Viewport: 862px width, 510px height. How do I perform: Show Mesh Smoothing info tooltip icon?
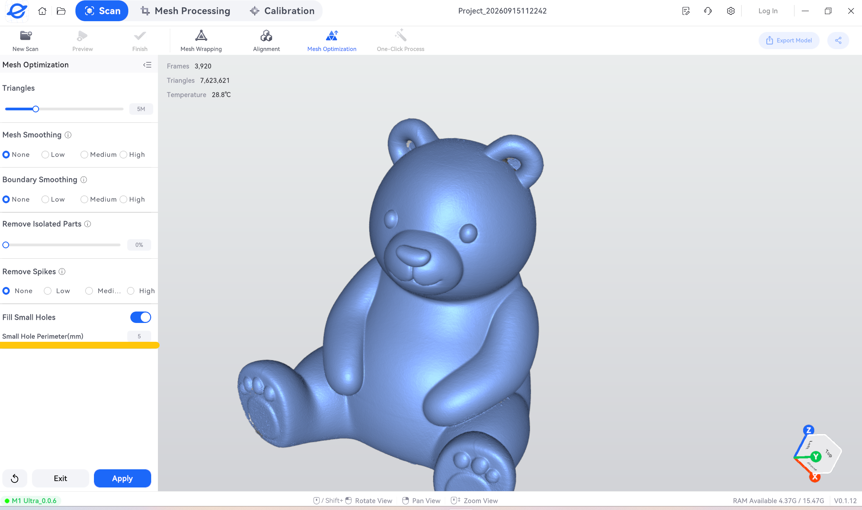tap(68, 135)
